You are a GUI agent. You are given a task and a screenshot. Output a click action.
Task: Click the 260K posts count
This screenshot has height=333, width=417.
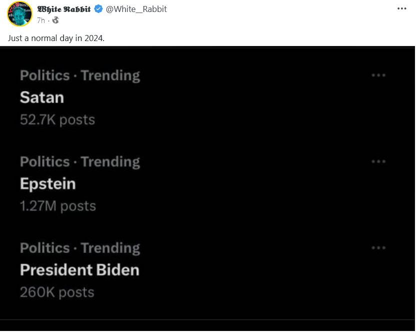[x=57, y=292]
